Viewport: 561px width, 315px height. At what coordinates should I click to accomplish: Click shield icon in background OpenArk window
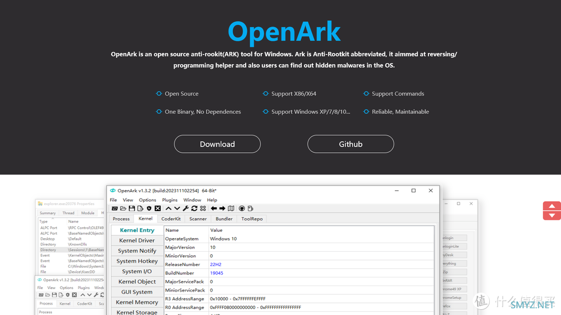click(x=68, y=295)
